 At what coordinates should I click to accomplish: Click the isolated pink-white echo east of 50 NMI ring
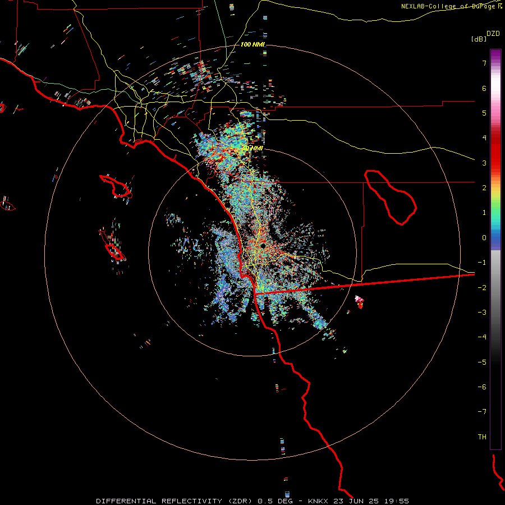(x=360, y=302)
